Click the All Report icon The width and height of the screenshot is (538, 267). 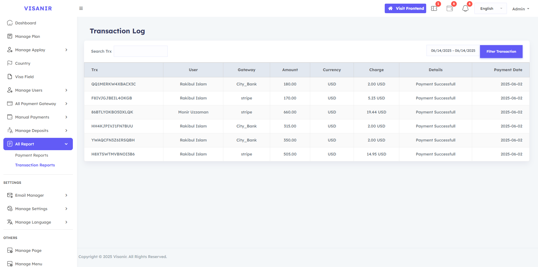[10, 144]
